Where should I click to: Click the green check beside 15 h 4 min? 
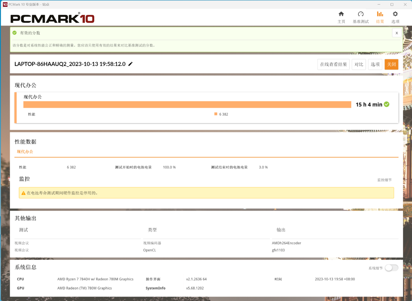tap(386, 104)
